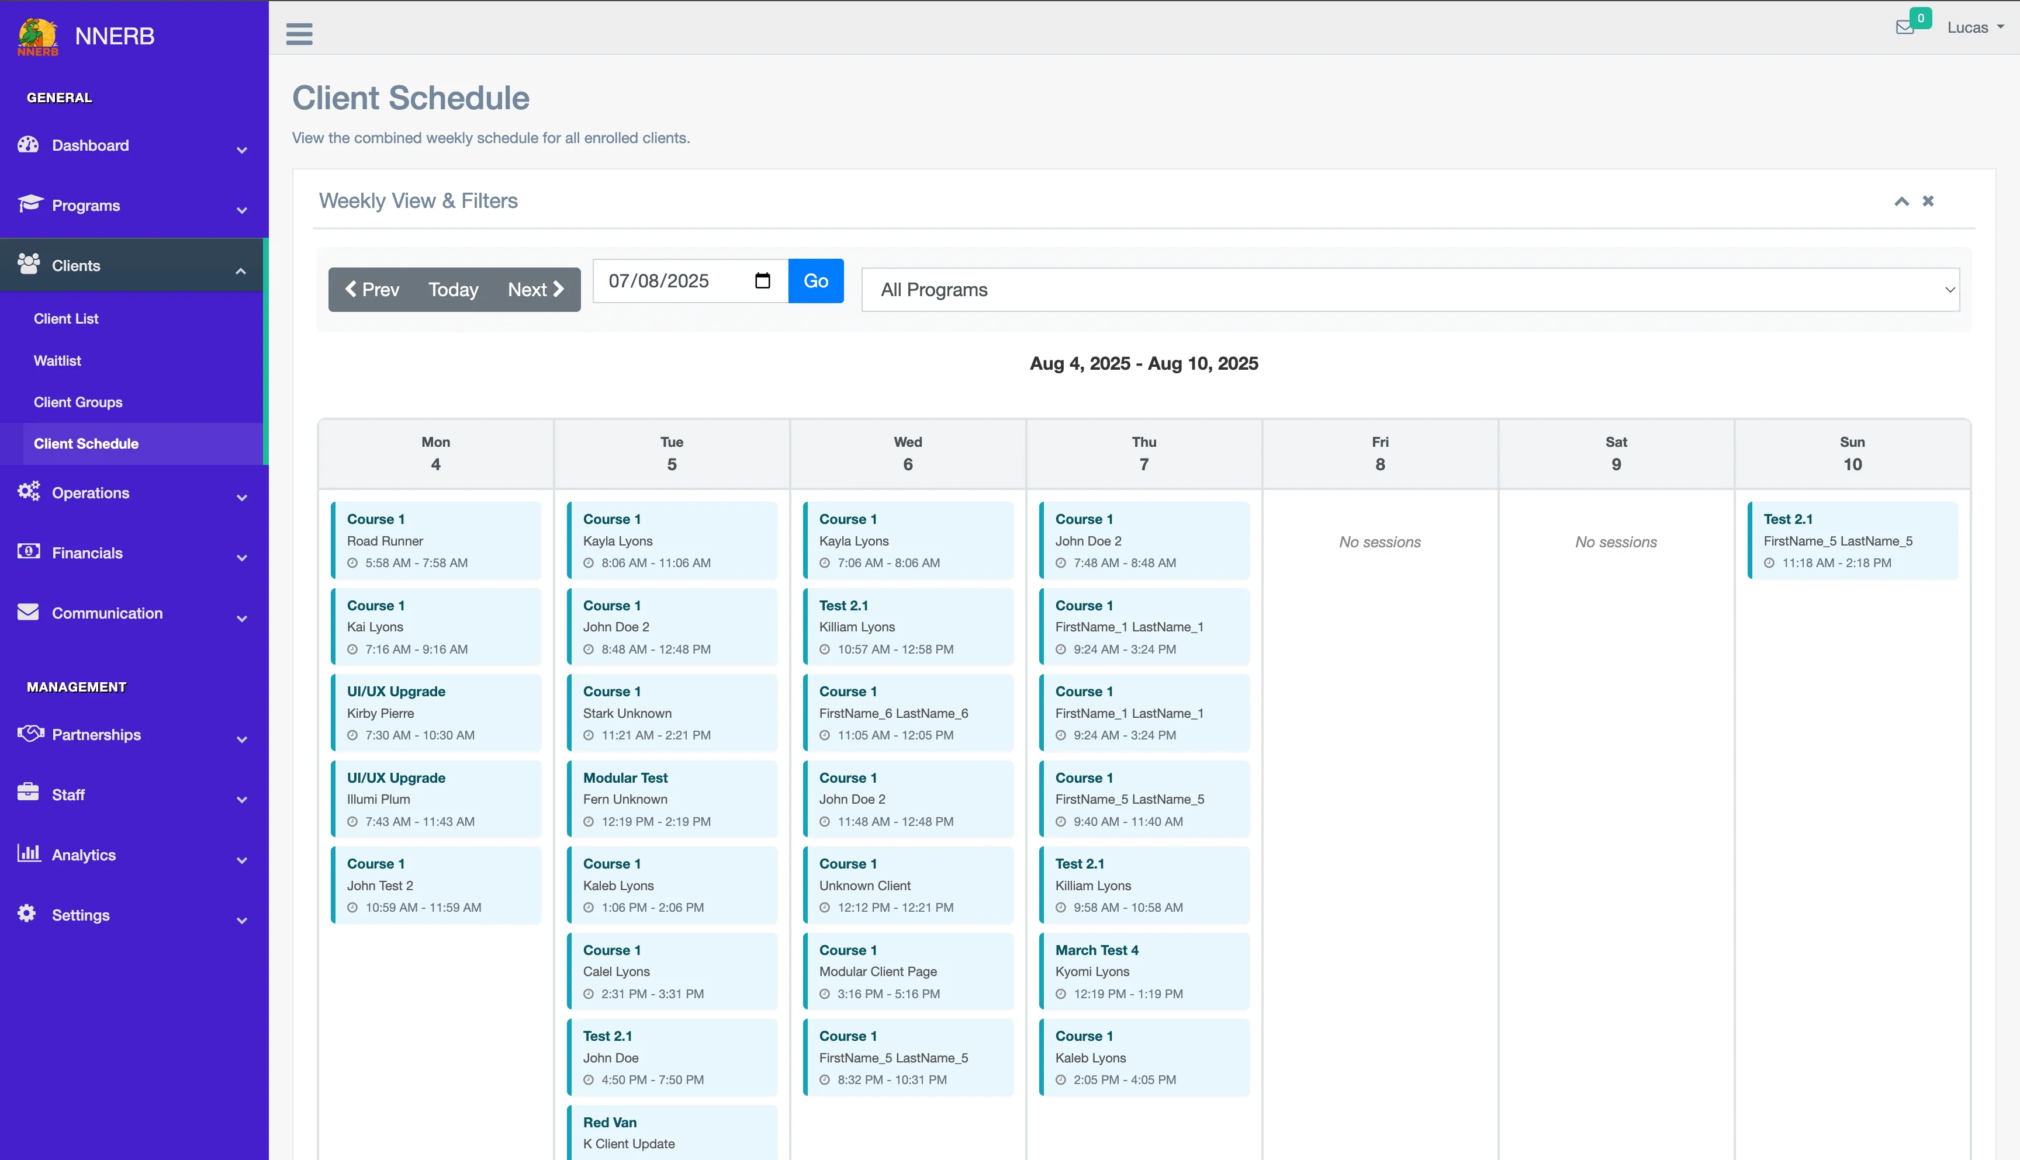
Task: Click the Settings gear icon in sidebar
Action: coord(27,913)
